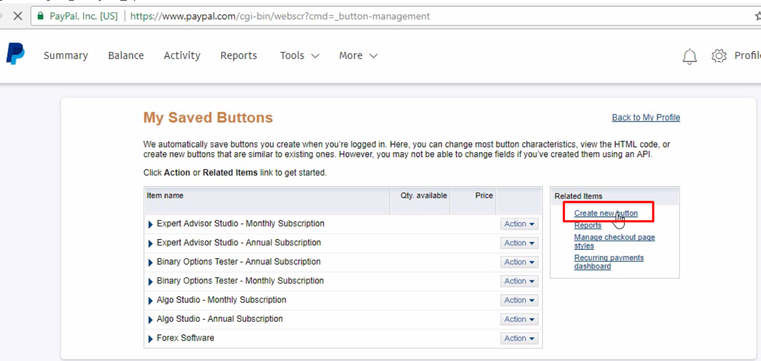Image resolution: width=761 pixels, height=361 pixels.
Task: Expand the Forex Software row
Action: 151,339
